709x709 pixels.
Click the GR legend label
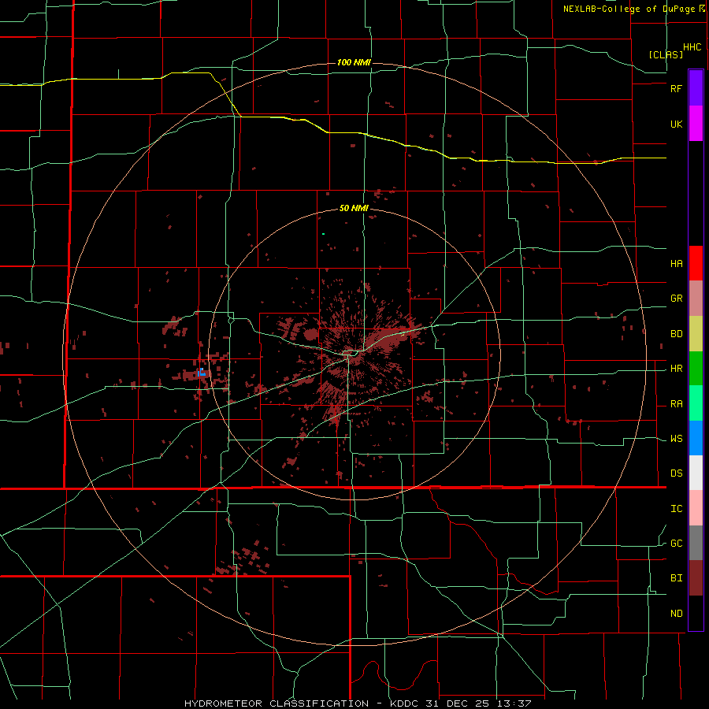676,299
